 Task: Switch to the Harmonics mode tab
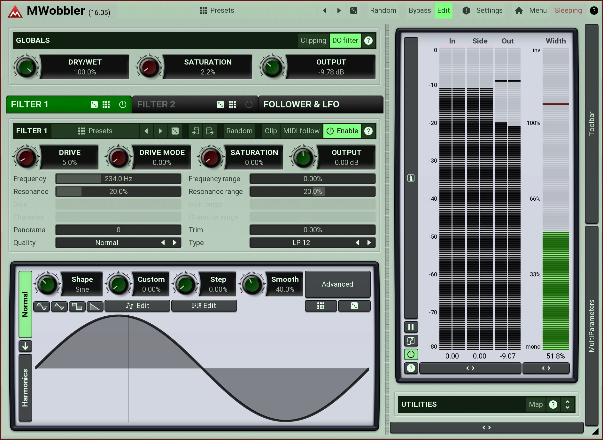pos(25,388)
